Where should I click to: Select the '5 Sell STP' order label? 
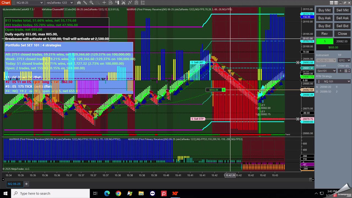[x=198, y=119]
